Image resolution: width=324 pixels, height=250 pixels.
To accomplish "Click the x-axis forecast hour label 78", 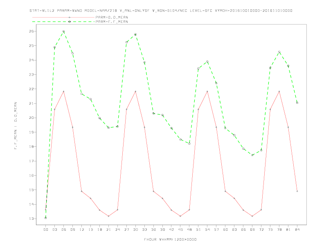I will pyautogui.click(x=279, y=230).
